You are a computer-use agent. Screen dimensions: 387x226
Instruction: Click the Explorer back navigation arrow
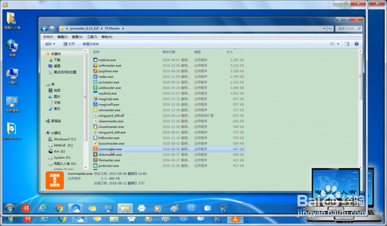[x=45, y=29]
